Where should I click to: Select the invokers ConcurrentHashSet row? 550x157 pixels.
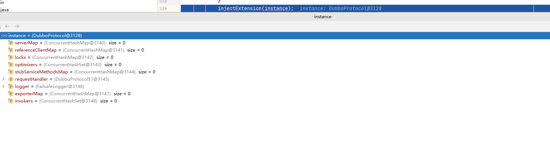275,101
